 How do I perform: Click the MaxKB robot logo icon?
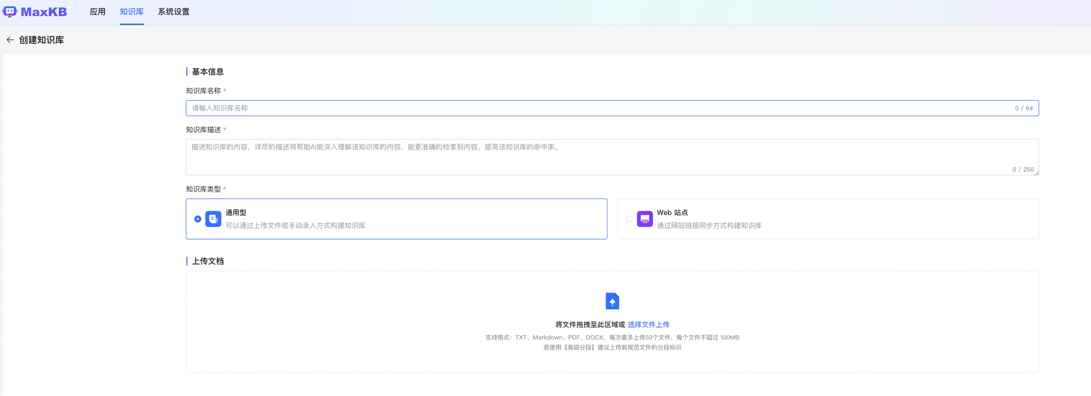point(10,11)
